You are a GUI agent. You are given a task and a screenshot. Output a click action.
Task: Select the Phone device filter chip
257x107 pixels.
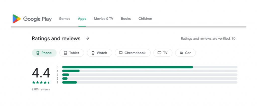coord(44,53)
